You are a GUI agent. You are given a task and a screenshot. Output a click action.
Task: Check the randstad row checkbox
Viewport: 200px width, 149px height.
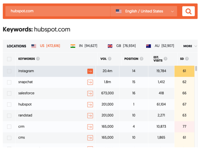tap(9, 116)
